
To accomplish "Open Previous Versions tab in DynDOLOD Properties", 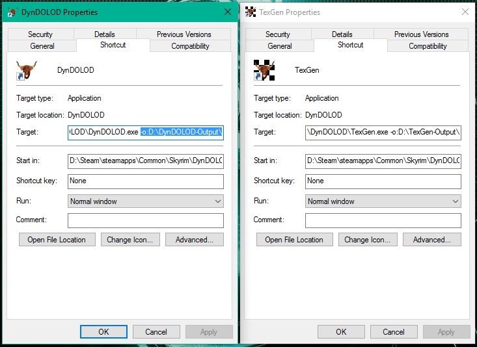I will pyautogui.click(x=184, y=34).
